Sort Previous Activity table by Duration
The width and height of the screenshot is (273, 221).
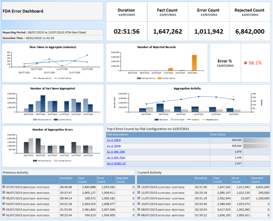(x=75, y=178)
